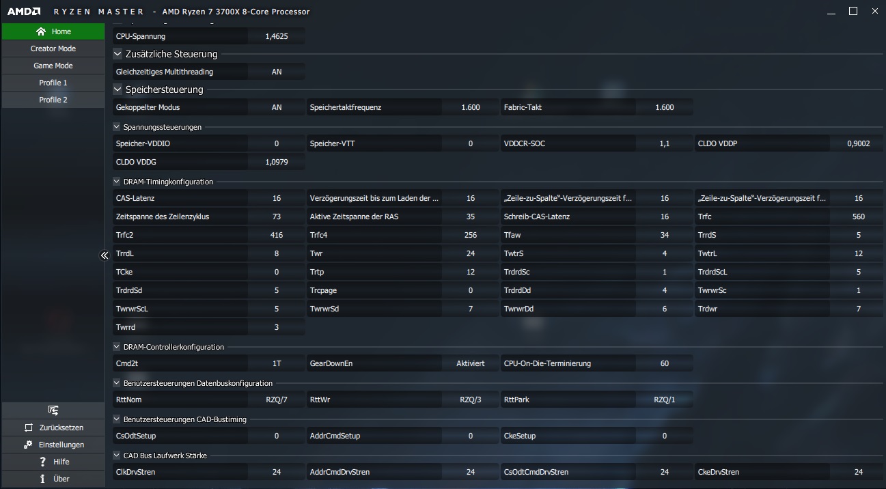This screenshot has height=489, width=886.
Task: Select the RttWr RZQ/3 value
Action: (471, 400)
